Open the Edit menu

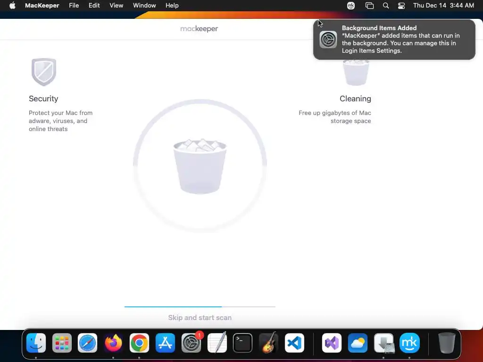tap(94, 6)
